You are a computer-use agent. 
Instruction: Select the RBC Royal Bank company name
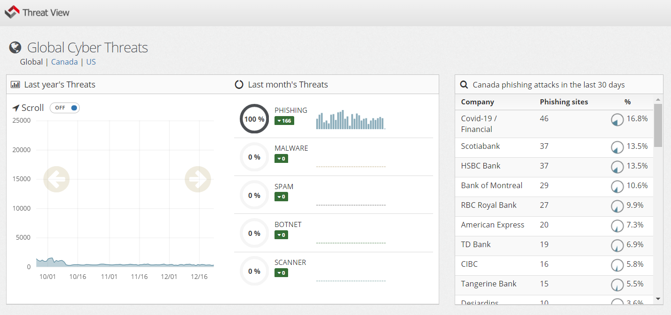(489, 205)
